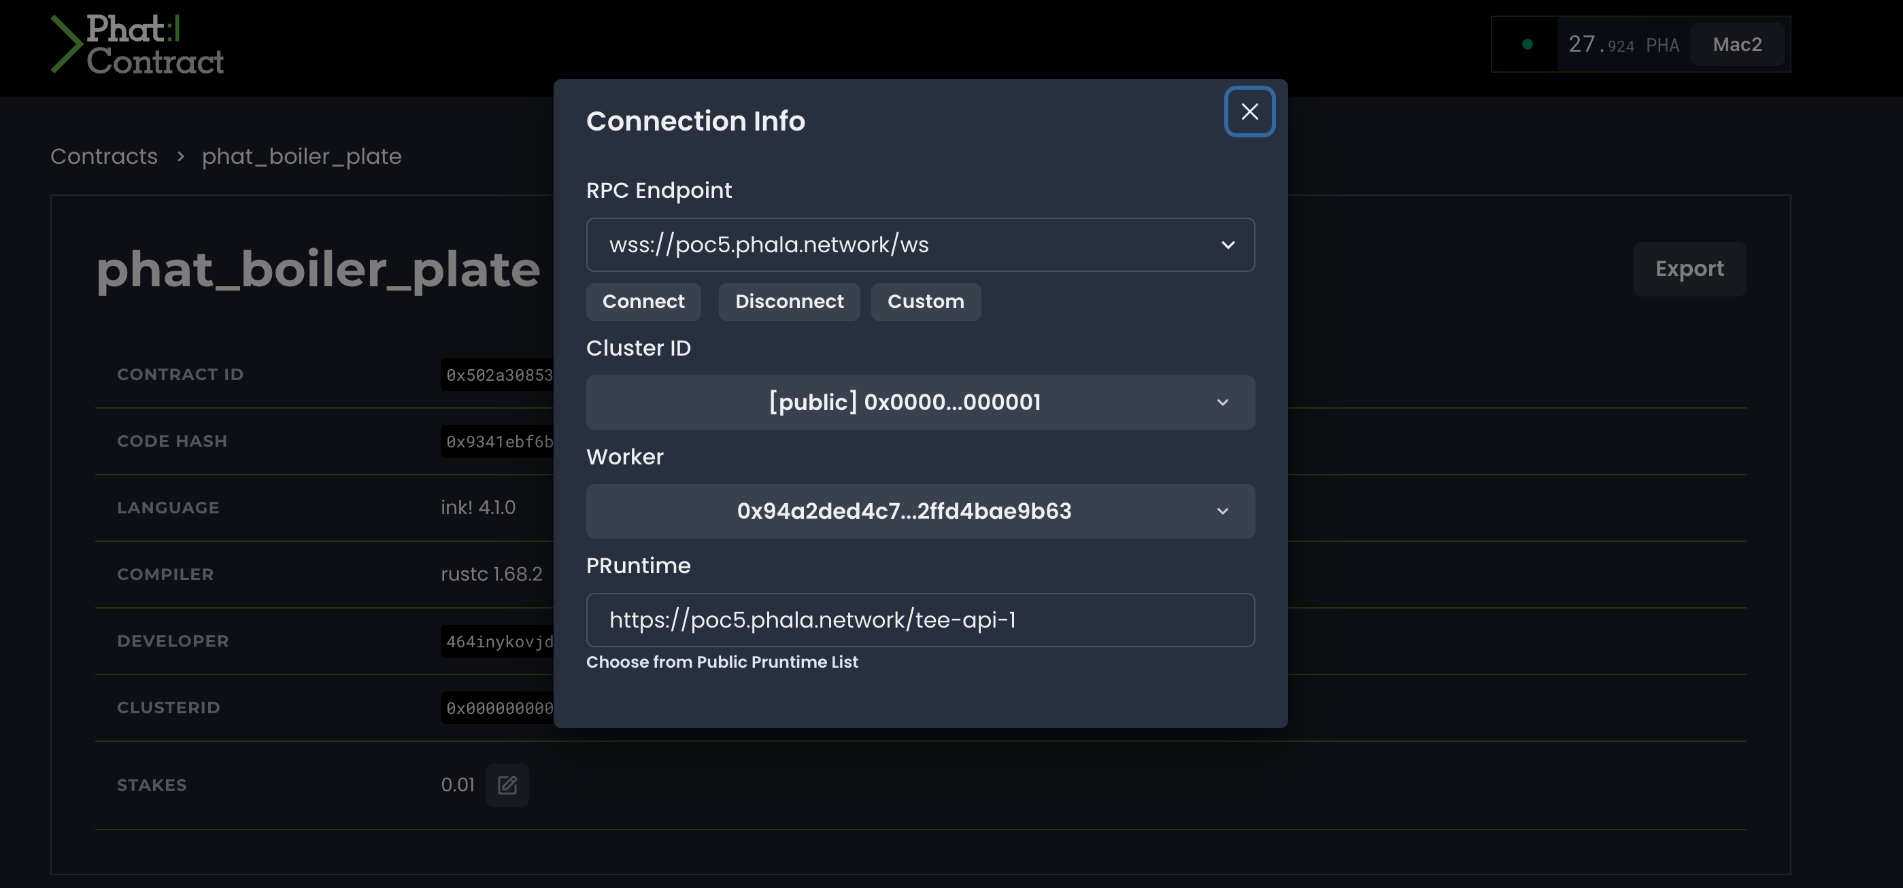Click the 27.924 PHA balance
The height and width of the screenshot is (888, 1903).
(x=1623, y=44)
